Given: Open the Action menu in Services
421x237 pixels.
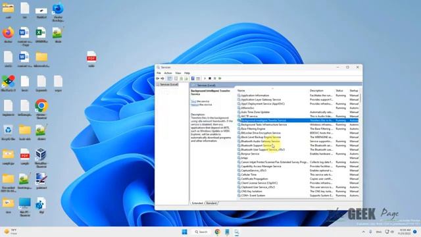Looking at the screenshot, I should click(168, 73).
